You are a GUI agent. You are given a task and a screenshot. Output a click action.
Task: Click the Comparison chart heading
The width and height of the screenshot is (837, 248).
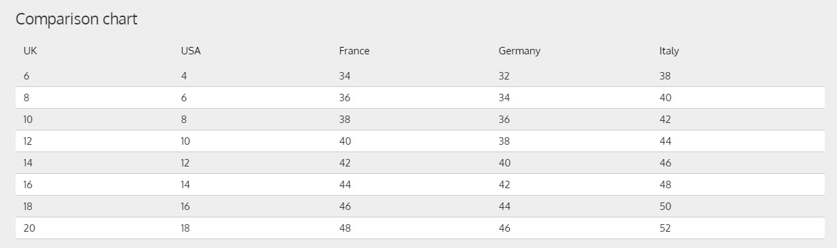click(76, 19)
